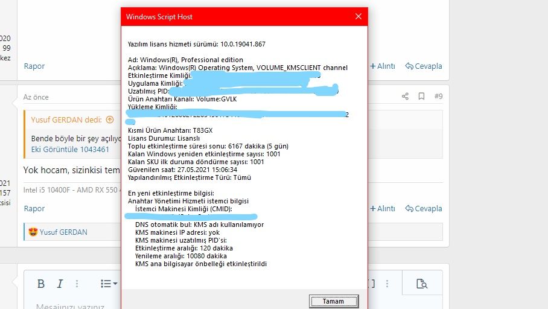
Task: Click Yusuf GERDAN in the reactions bar
Action: click(x=63, y=232)
